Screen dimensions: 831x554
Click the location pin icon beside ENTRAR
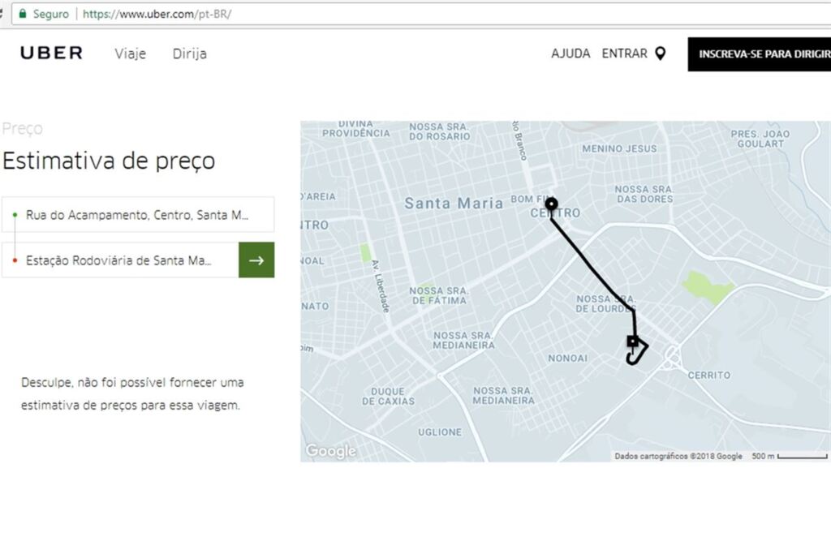point(661,53)
